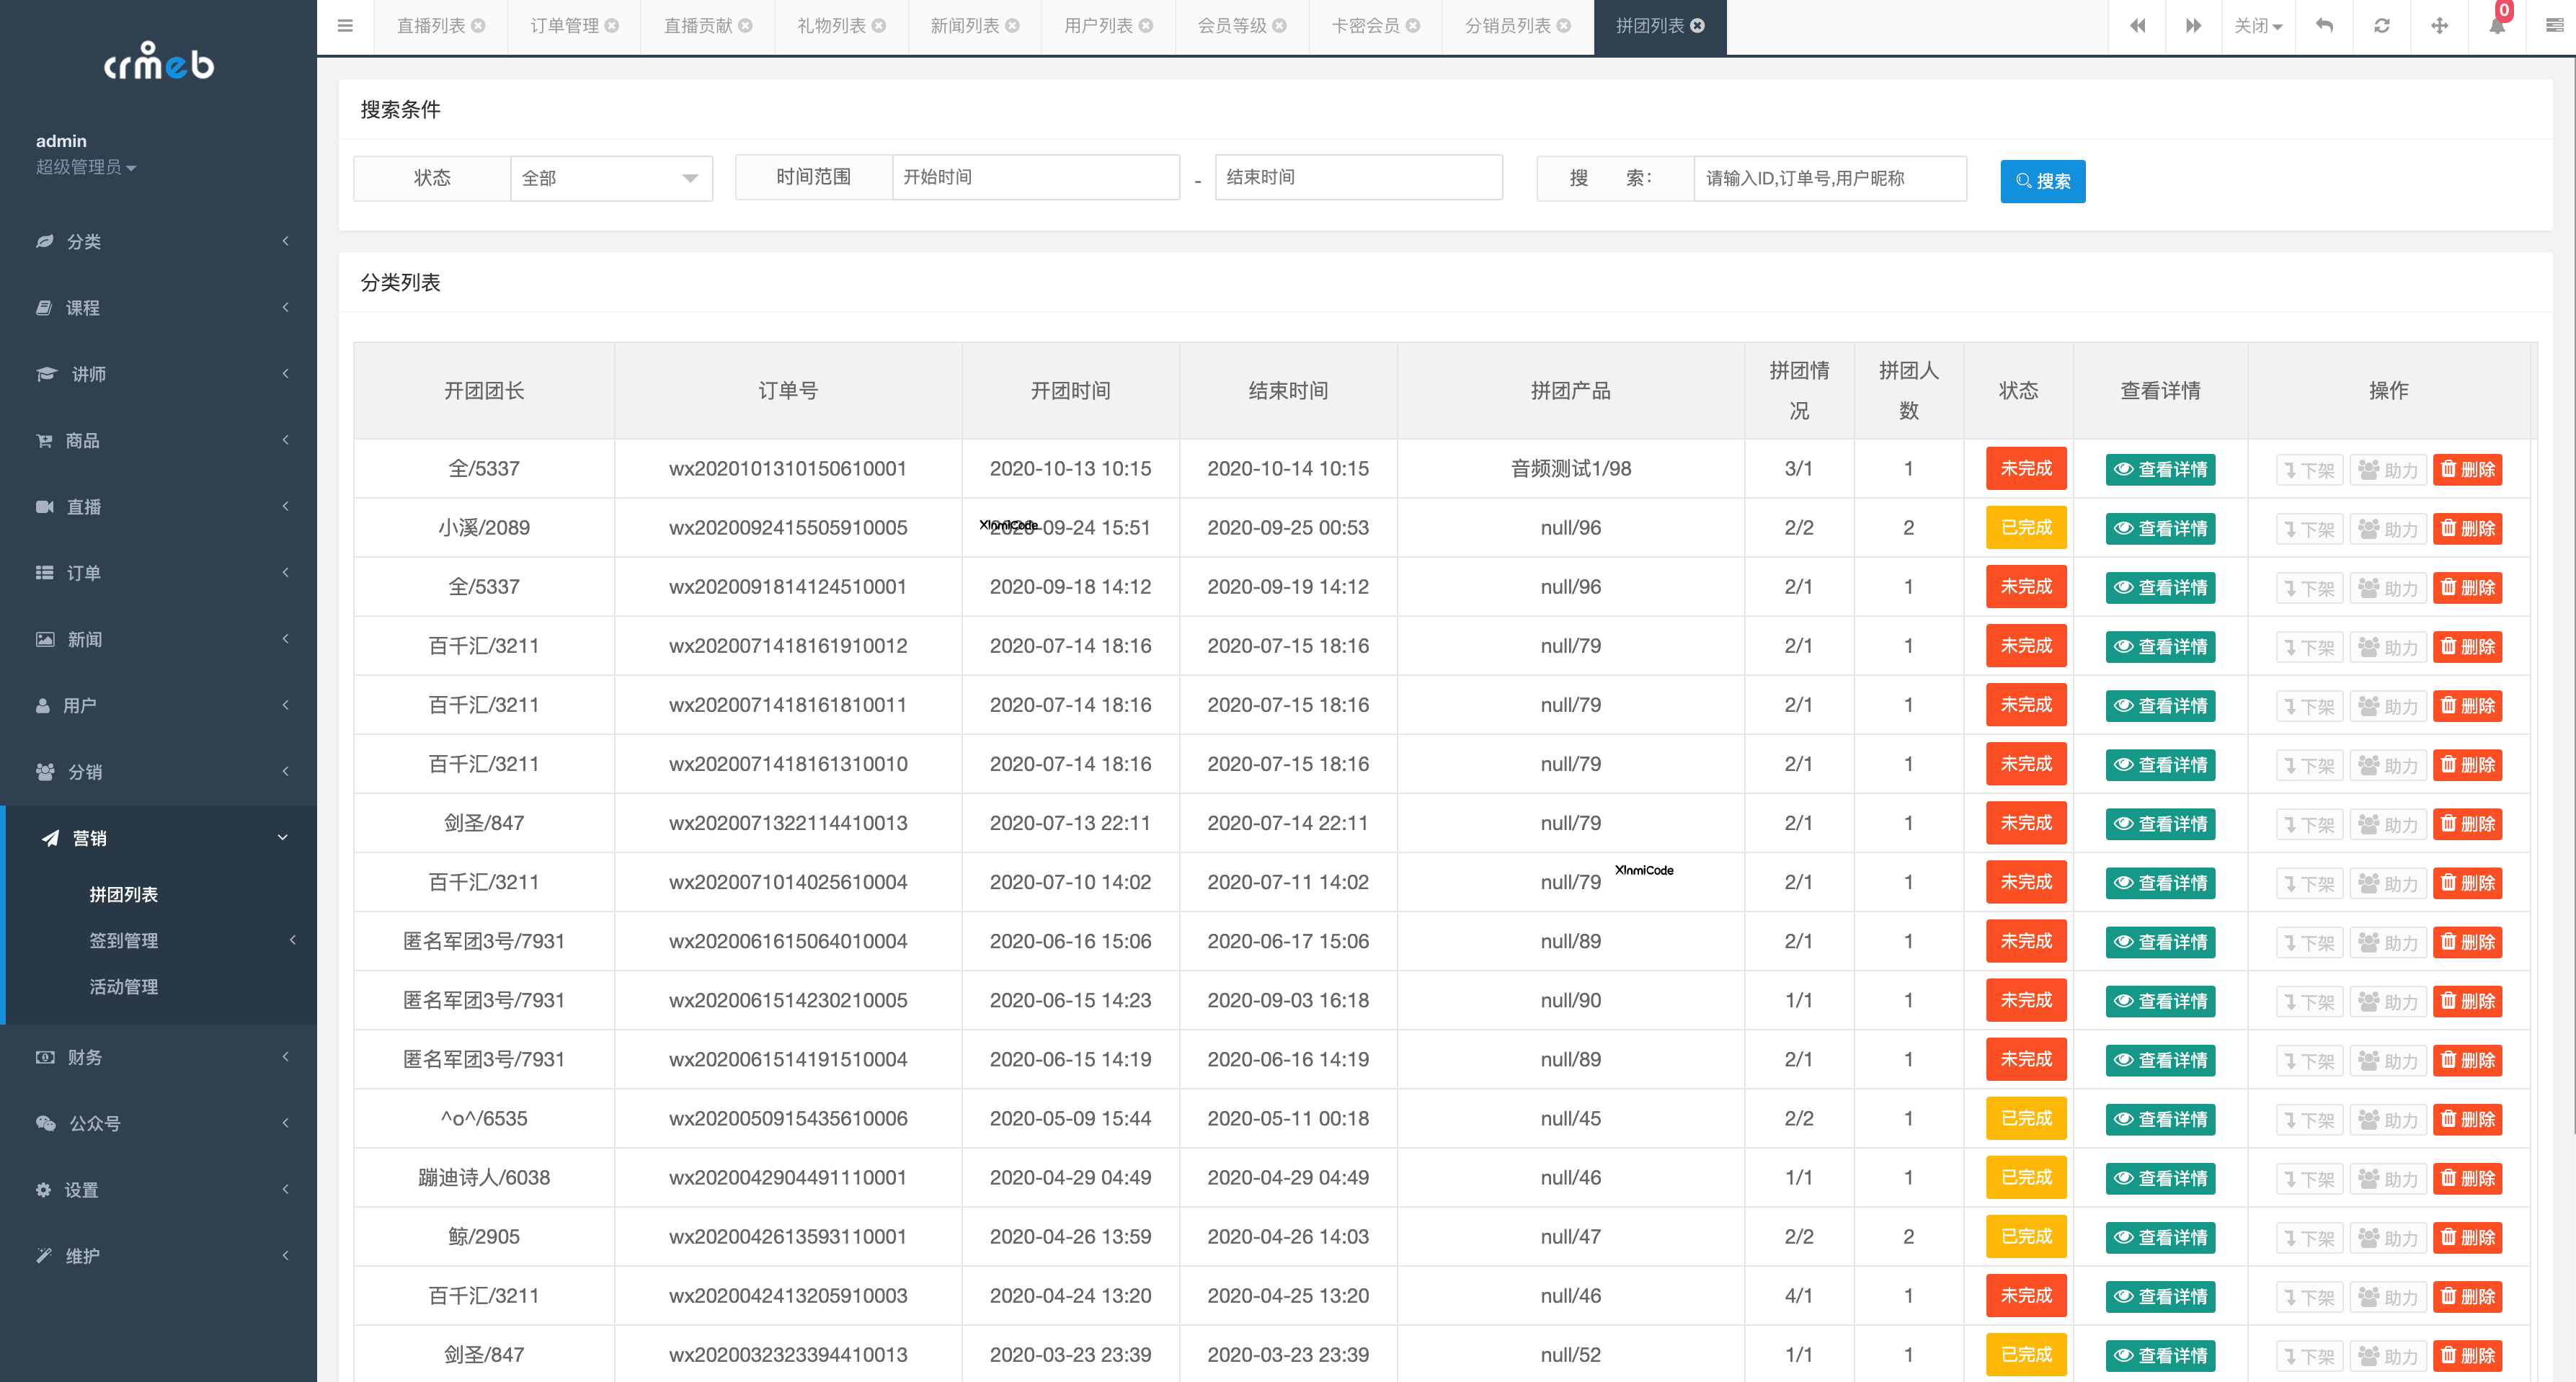Click the tabs scroll-left double arrow
Screen dimensions: 2576x1382
click(2137, 26)
